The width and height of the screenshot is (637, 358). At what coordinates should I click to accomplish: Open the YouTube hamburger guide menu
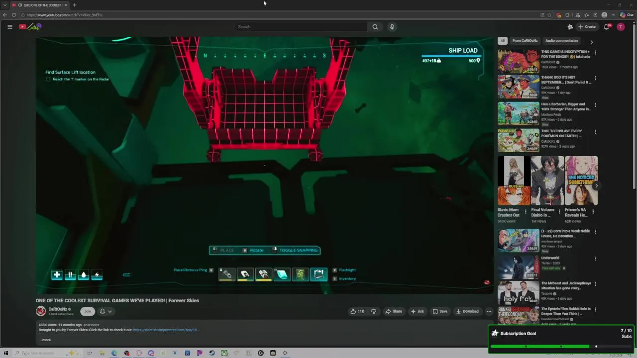9,27
